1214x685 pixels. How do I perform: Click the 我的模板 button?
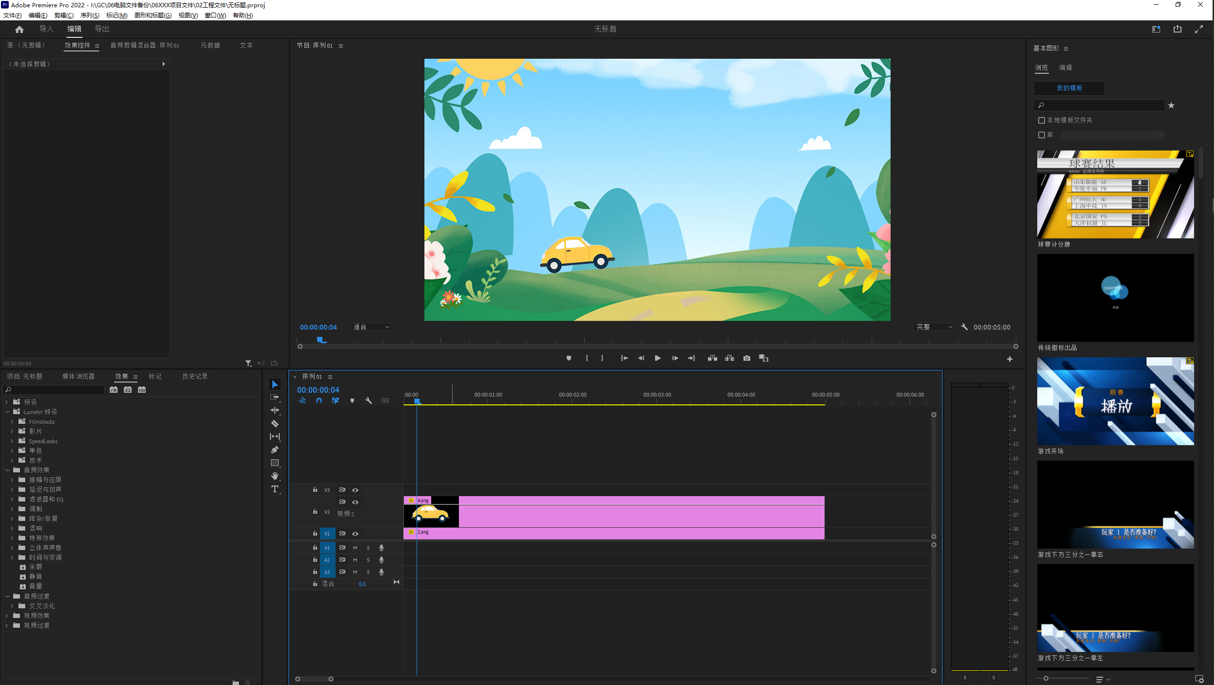coord(1069,88)
